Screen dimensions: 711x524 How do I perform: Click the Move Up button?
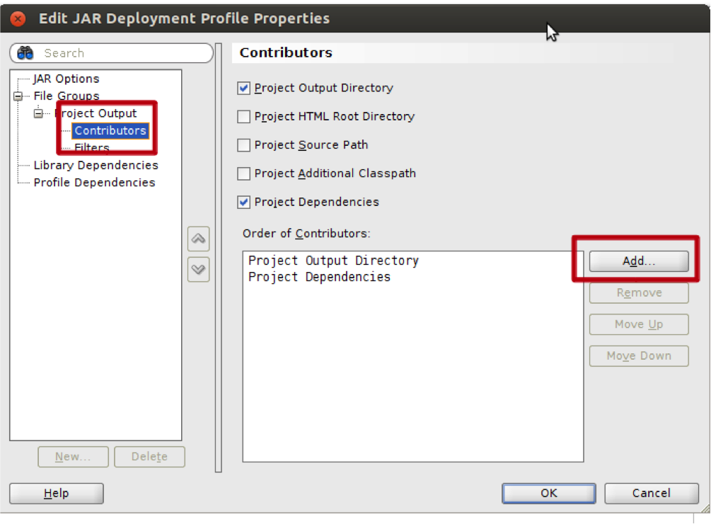pos(638,324)
